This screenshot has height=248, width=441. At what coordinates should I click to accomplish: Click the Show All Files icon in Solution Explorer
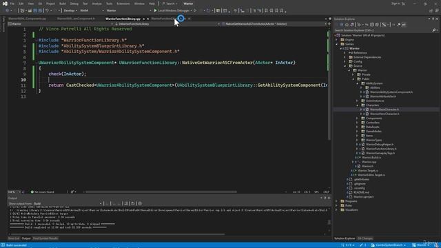pyautogui.click(x=377, y=25)
